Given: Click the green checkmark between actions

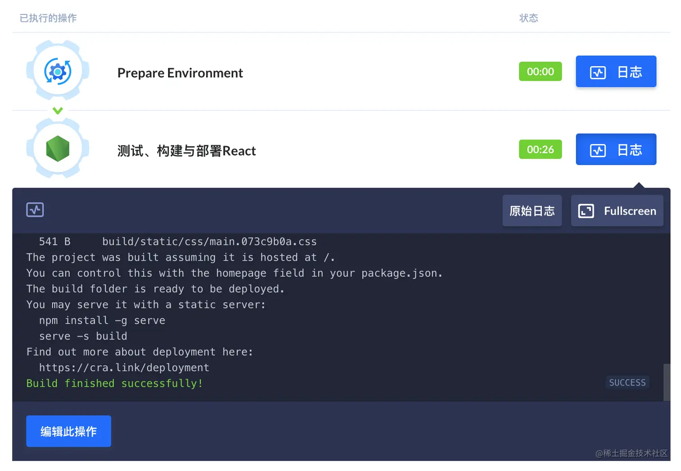Looking at the screenshot, I should (x=58, y=110).
